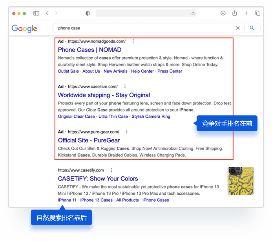Open 'CASETiFY: Show Your Colors' result

click(x=98, y=179)
